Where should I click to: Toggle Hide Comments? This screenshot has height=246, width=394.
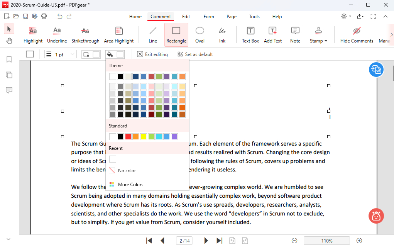coord(357,35)
